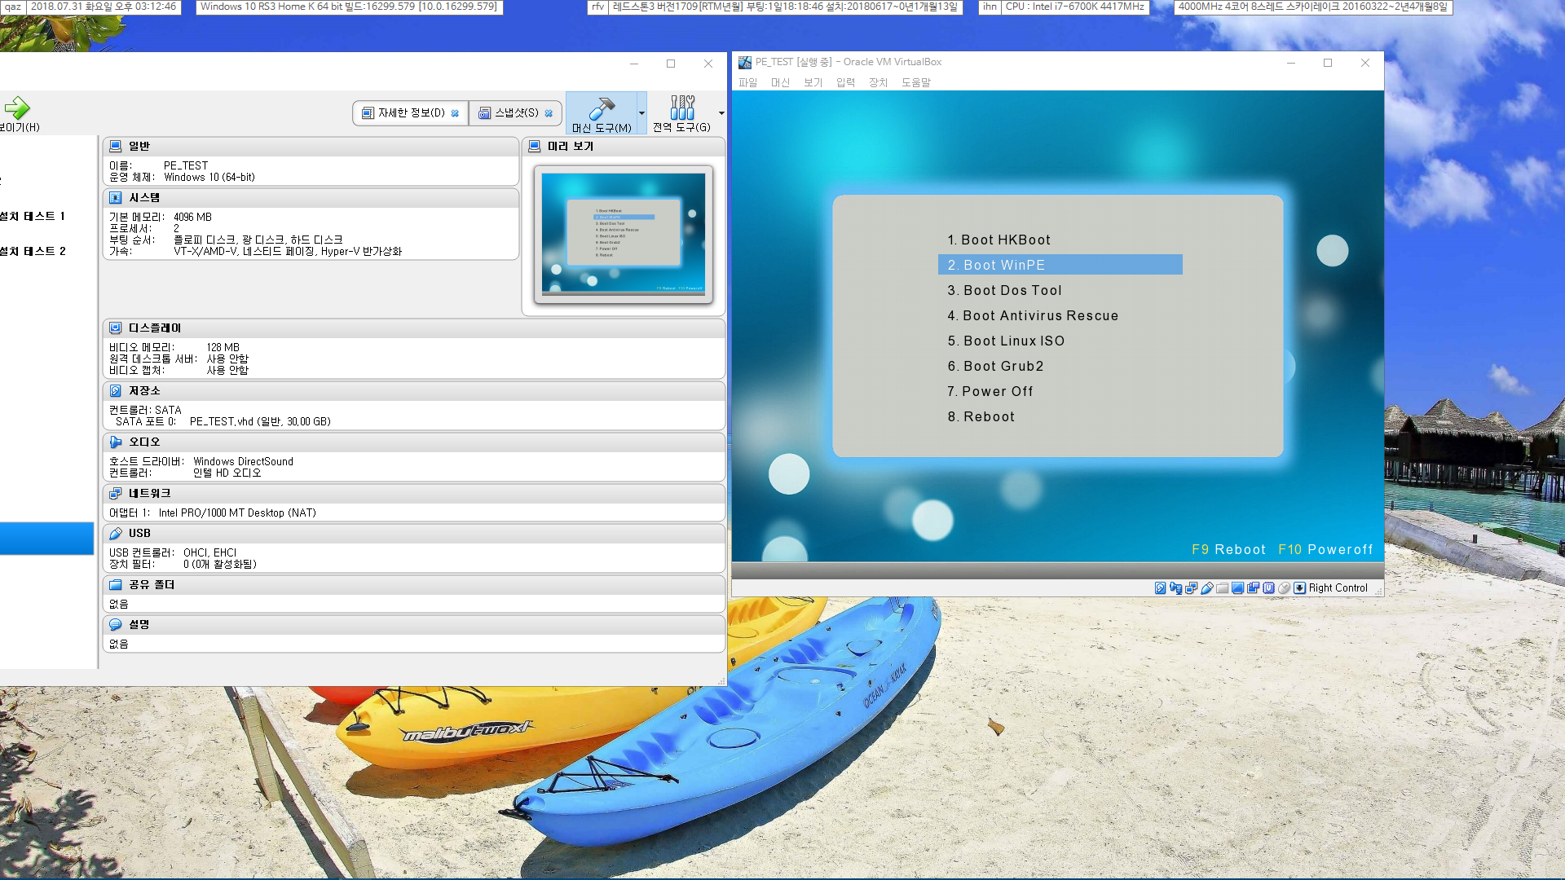Open the 장치 menu in VM window

pyautogui.click(x=878, y=82)
